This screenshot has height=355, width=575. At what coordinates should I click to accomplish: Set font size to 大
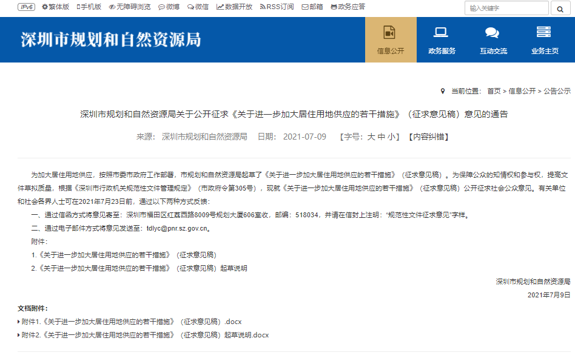pos(371,137)
